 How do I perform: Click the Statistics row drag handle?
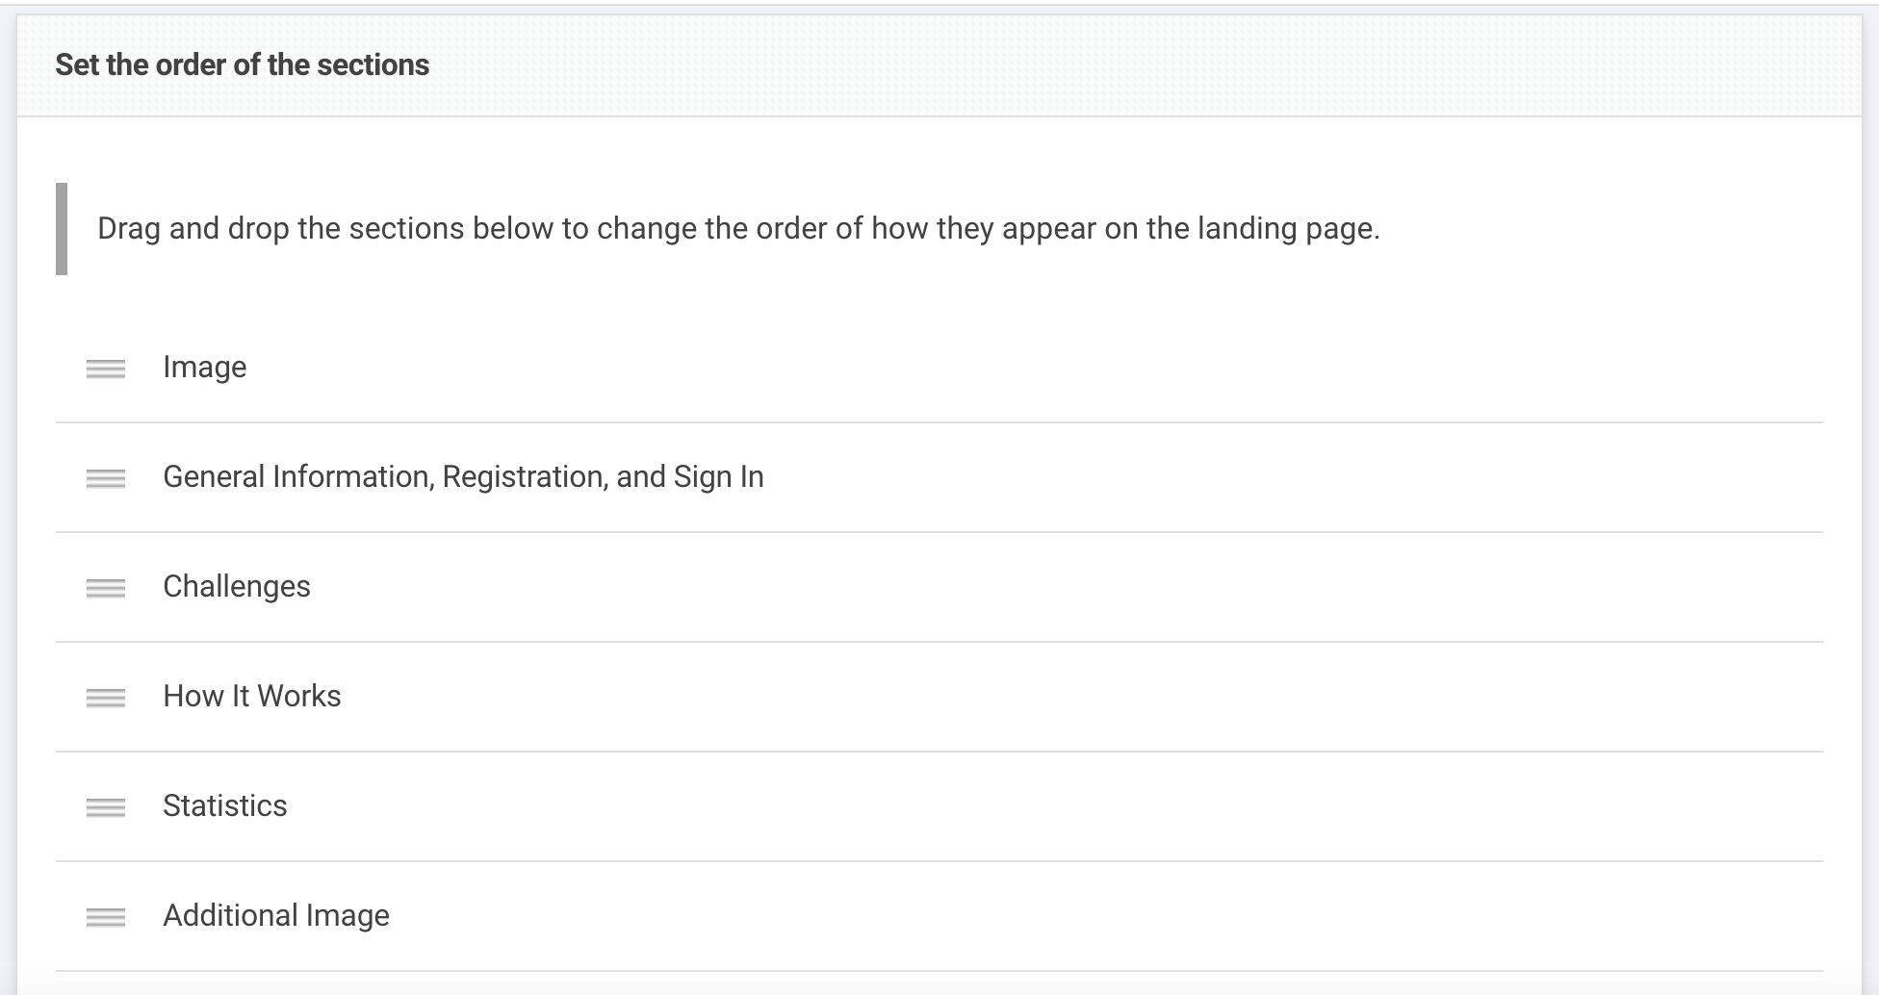[105, 808]
